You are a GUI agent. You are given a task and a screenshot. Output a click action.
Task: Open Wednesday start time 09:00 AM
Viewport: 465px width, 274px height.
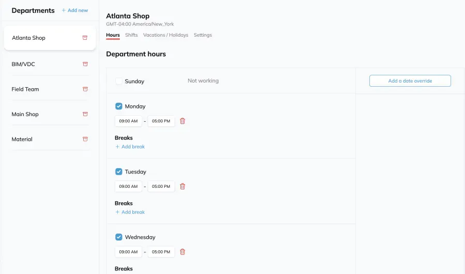click(x=129, y=252)
